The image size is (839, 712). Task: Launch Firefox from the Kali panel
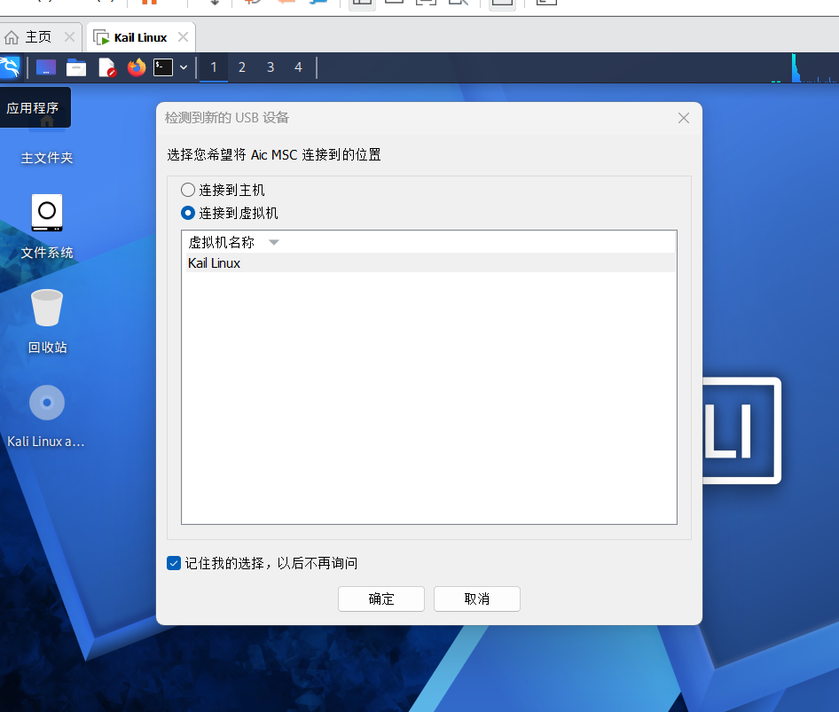[137, 67]
